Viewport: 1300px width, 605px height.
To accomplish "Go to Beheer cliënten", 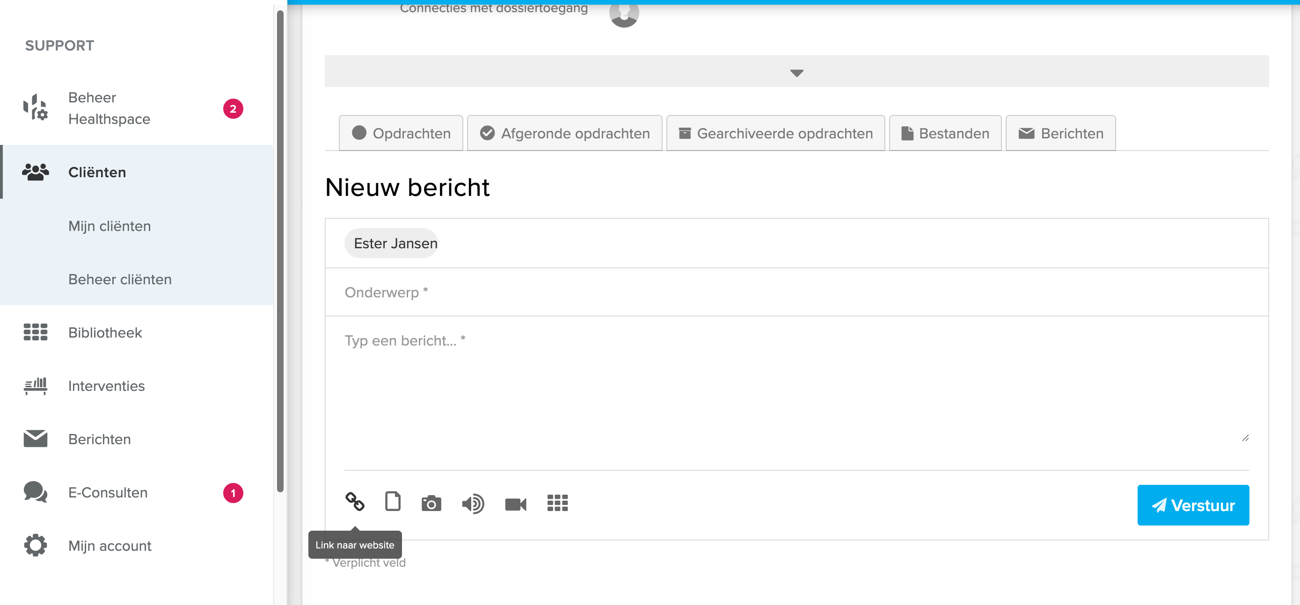I will [137, 279].
